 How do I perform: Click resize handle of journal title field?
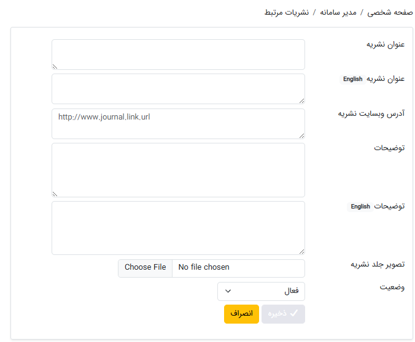point(55,66)
